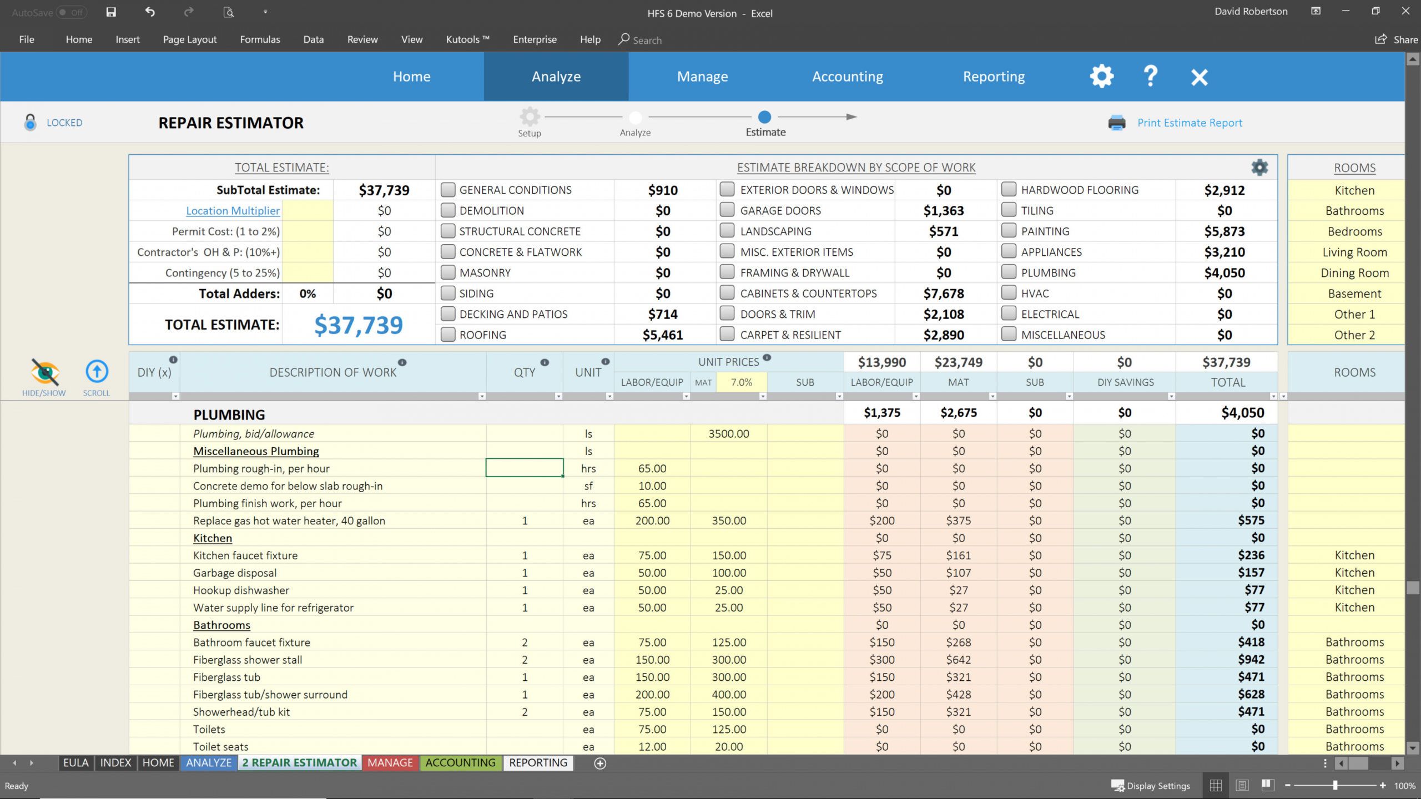Select the Analyze tab in workflow

click(x=636, y=118)
